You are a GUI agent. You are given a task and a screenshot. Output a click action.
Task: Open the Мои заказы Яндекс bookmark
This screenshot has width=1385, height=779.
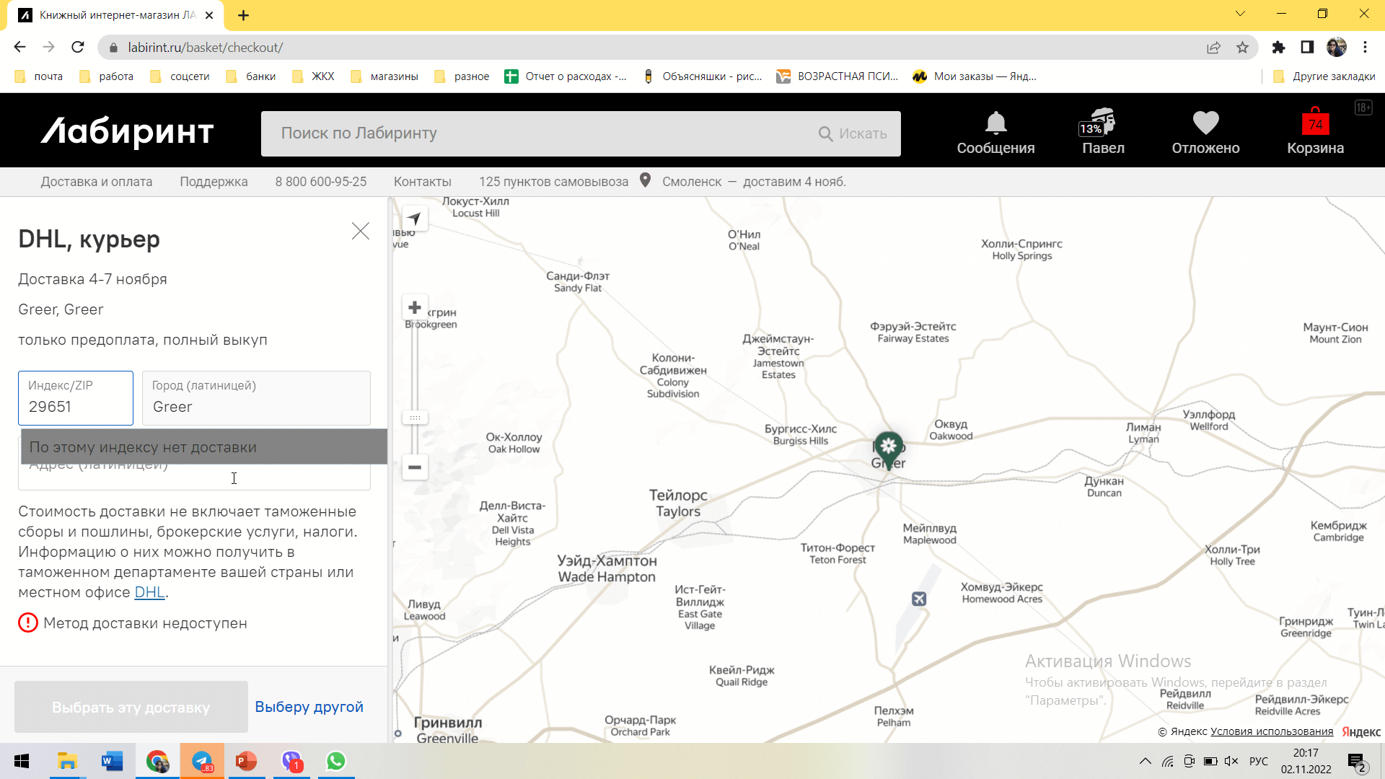[975, 76]
